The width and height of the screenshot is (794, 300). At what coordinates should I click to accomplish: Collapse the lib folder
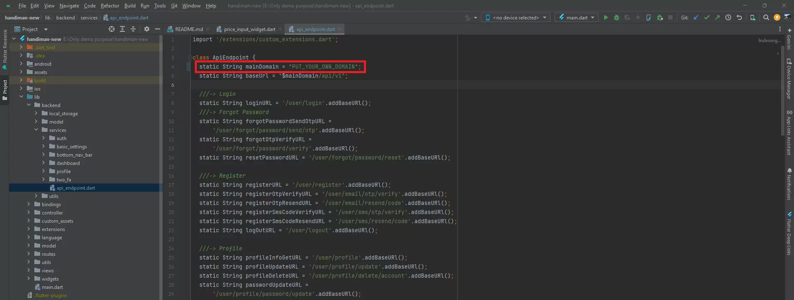tap(21, 97)
